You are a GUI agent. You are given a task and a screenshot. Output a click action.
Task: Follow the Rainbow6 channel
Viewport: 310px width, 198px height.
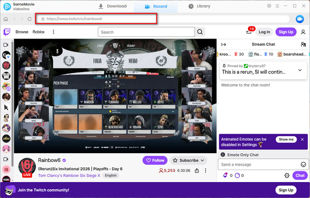[x=155, y=160]
